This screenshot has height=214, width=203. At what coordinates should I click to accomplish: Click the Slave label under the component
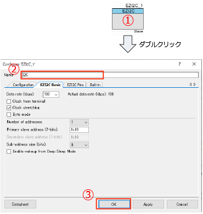click(x=138, y=31)
